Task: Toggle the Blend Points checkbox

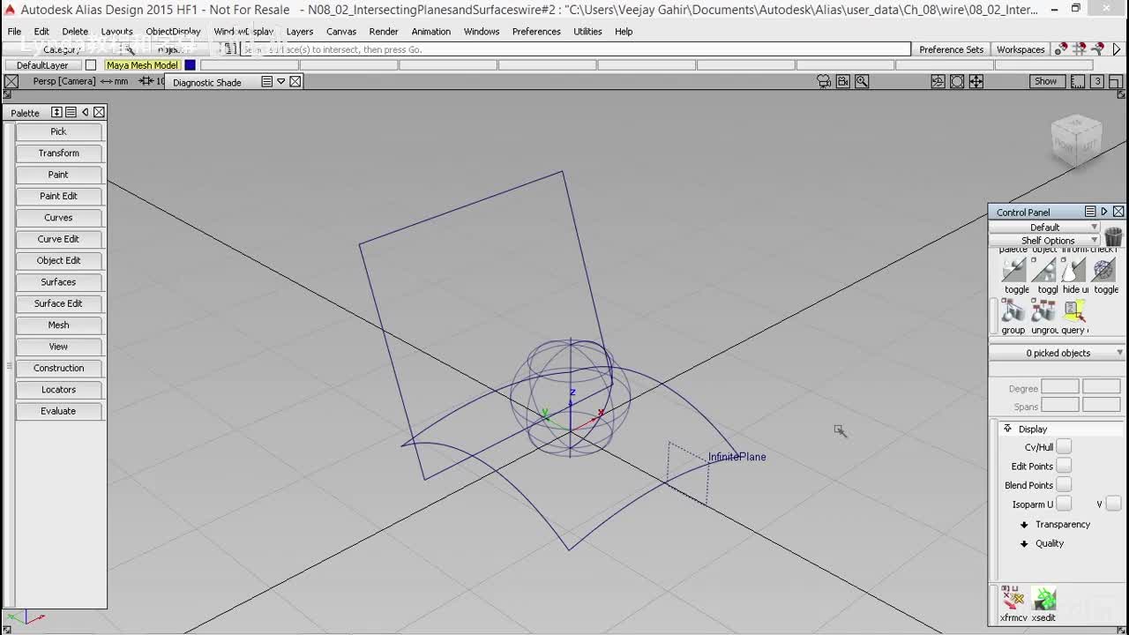Action: 1064,485
